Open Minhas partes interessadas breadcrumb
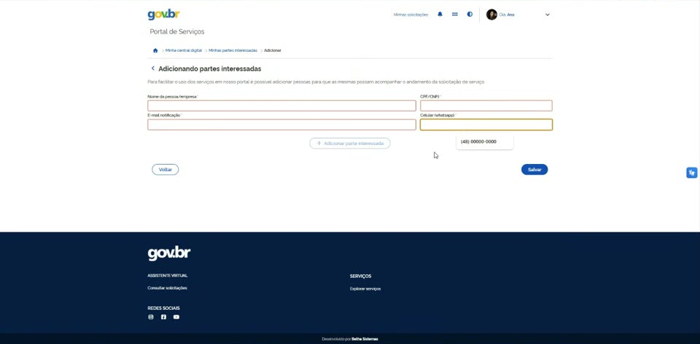The width and height of the screenshot is (700, 344). 233,50
